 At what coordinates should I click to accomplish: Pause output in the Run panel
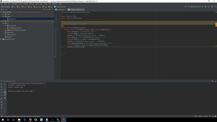pyautogui.click(x=2, y=89)
